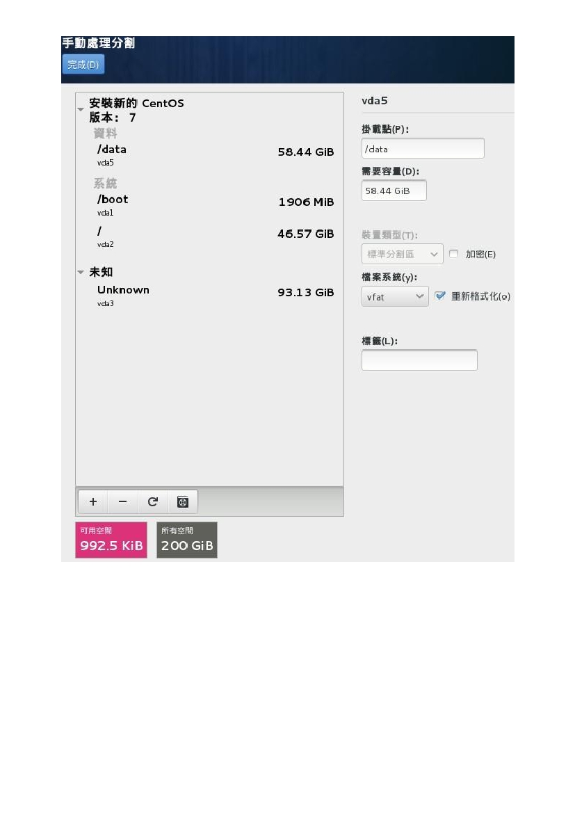The width and height of the screenshot is (575, 813).
Task: Click the 完成(D) done button
Action: pyautogui.click(x=83, y=64)
